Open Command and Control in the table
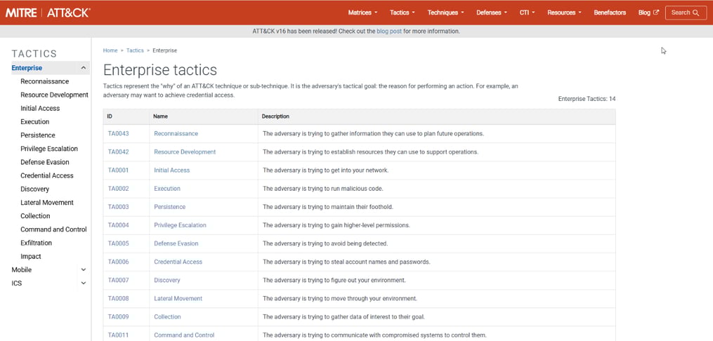The image size is (713, 341). point(184,335)
